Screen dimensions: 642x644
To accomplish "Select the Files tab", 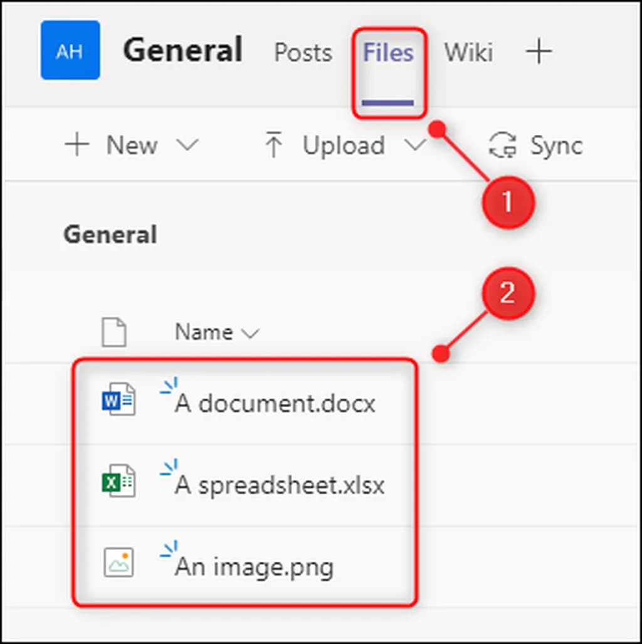I will (388, 53).
